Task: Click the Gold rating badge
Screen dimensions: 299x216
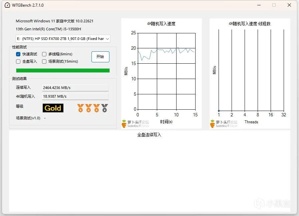Action: tap(53, 108)
